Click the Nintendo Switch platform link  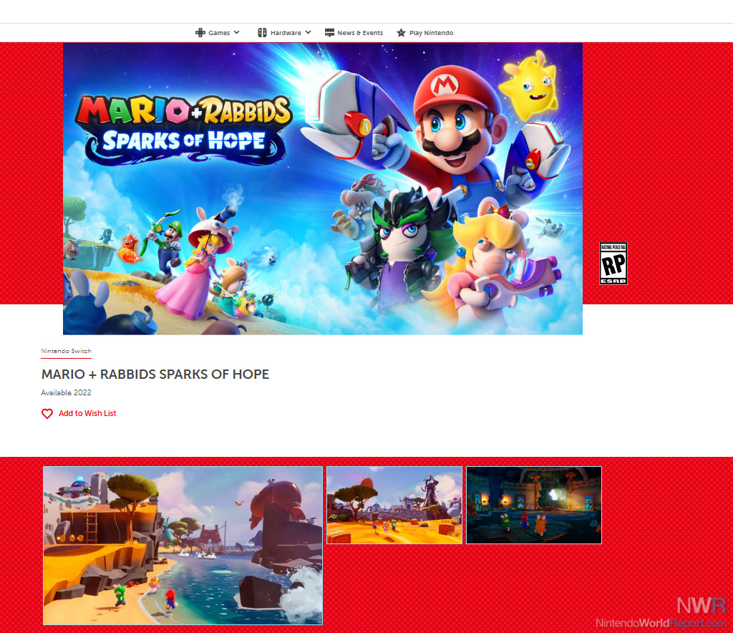(x=67, y=351)
